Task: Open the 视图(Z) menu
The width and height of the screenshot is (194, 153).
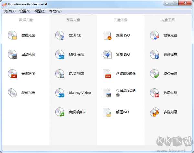Action: pyautogui.click(x=40, y=11)
